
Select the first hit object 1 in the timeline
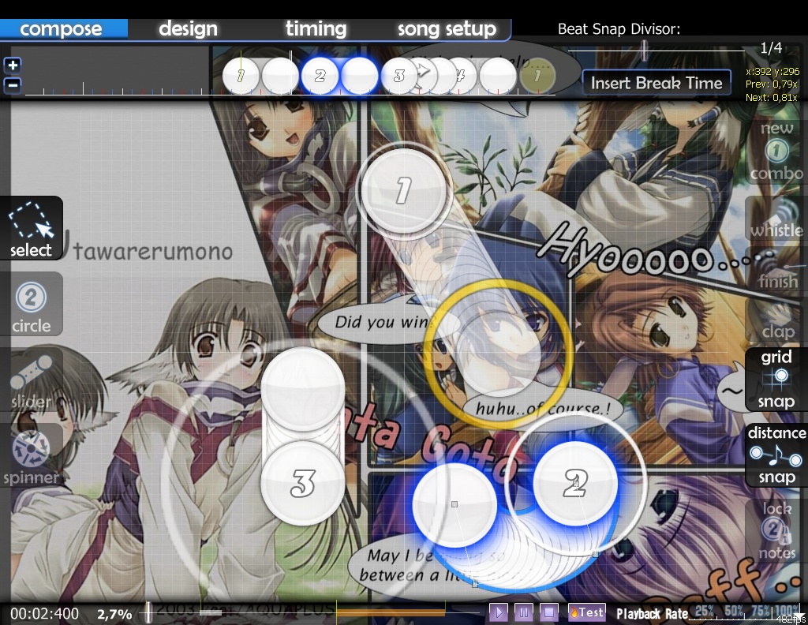point(241,76)
